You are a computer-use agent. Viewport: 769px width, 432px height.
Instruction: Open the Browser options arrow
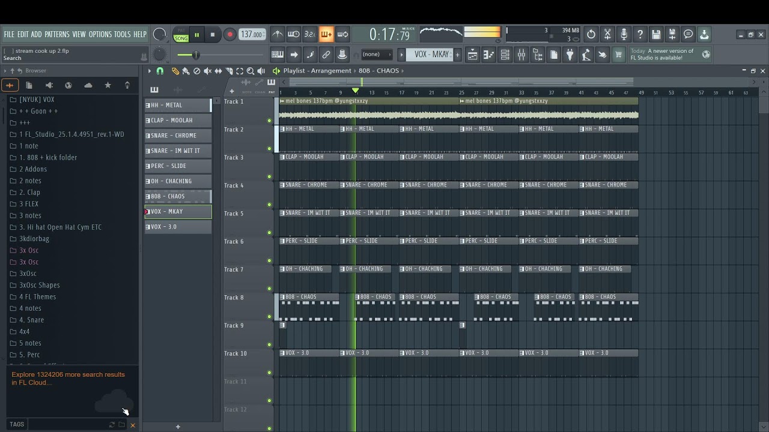[x=5, y=71]
